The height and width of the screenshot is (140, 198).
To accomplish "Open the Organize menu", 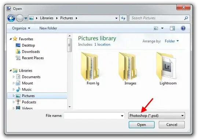I will [21, 28].
